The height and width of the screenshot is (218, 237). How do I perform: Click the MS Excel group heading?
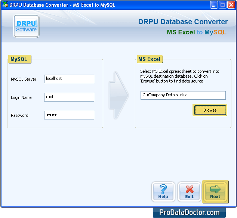[x=149, y=59]
